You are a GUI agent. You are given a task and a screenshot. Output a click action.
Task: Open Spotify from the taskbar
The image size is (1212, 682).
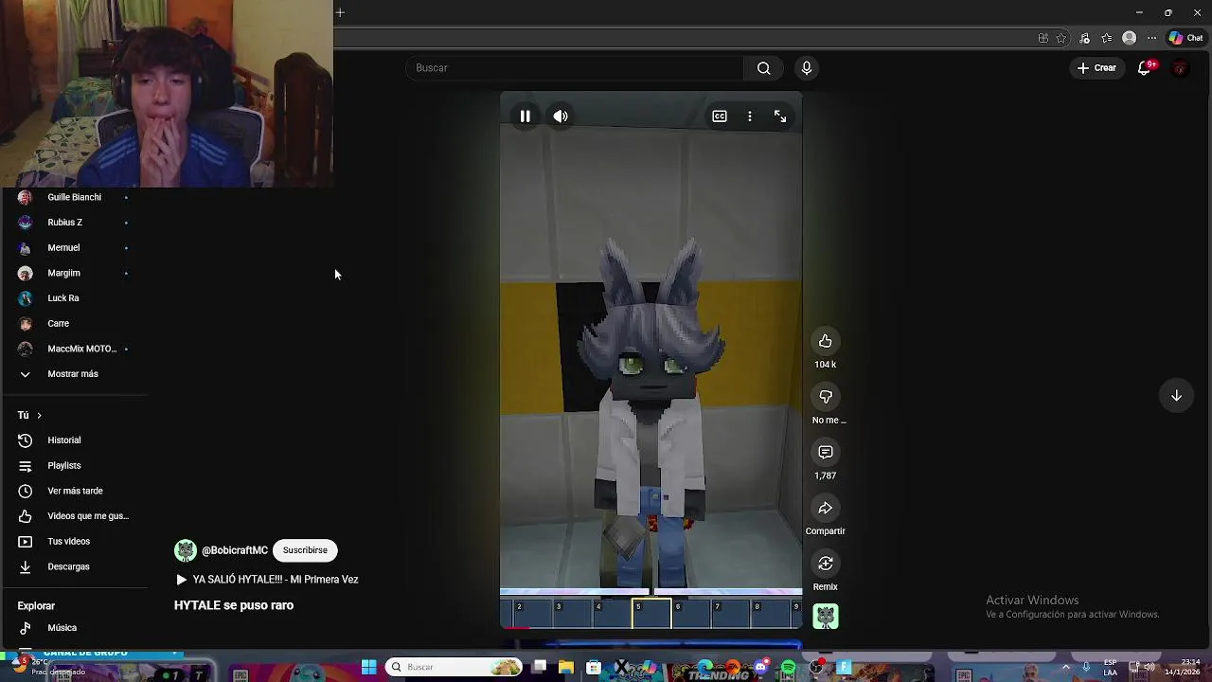click(788, 669)
